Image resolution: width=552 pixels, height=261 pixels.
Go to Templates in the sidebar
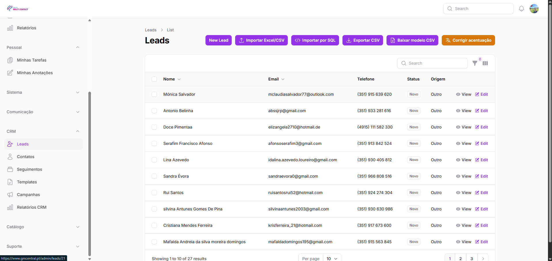[x=27, y=182]
